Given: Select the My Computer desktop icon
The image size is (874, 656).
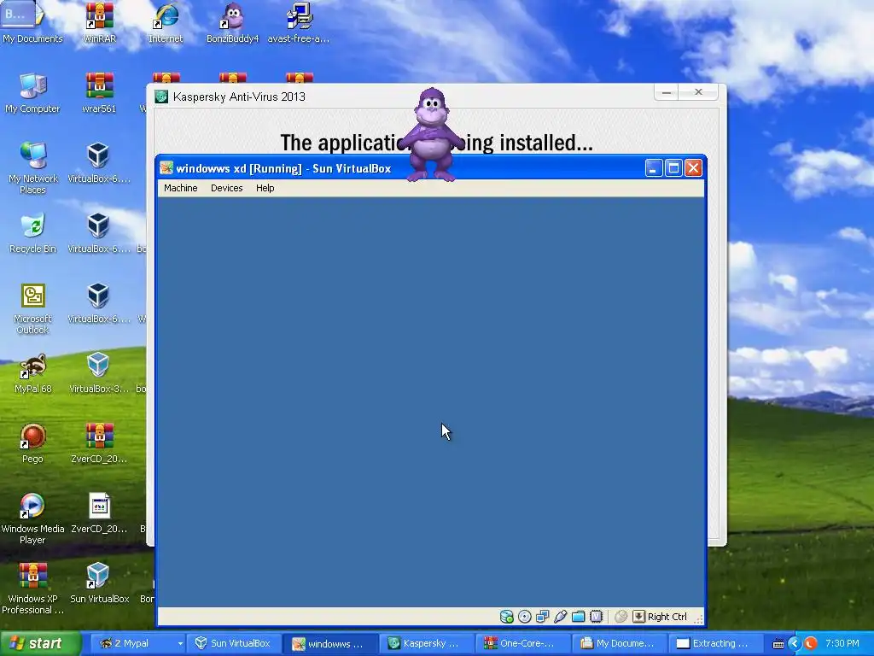Looking at the screenshot, I should tap(32, 93).
